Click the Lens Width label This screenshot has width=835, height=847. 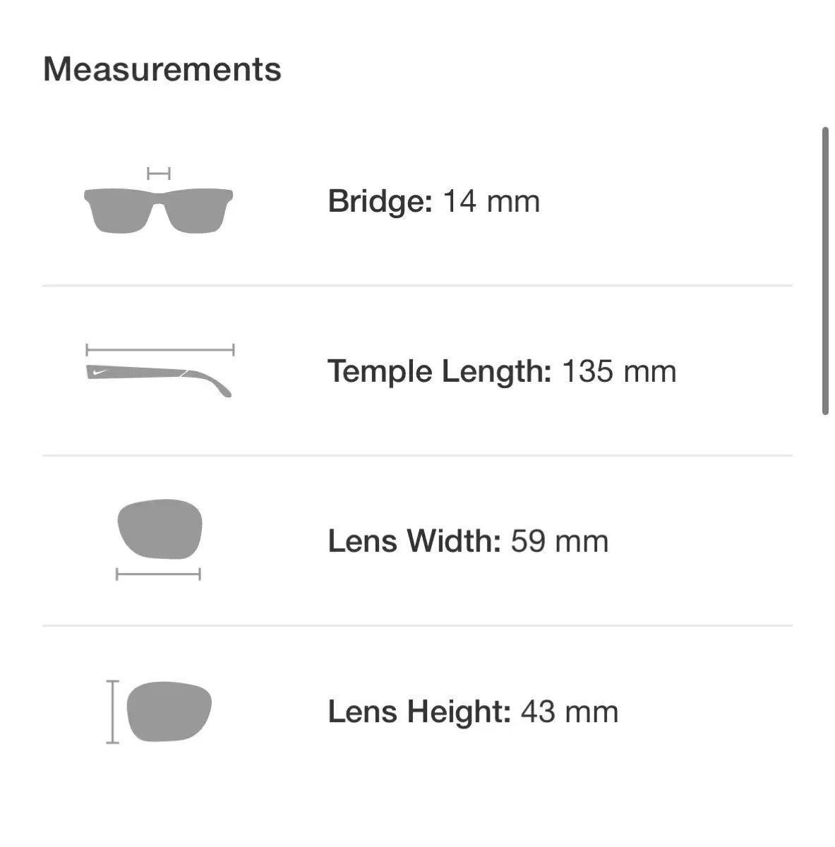414,541
